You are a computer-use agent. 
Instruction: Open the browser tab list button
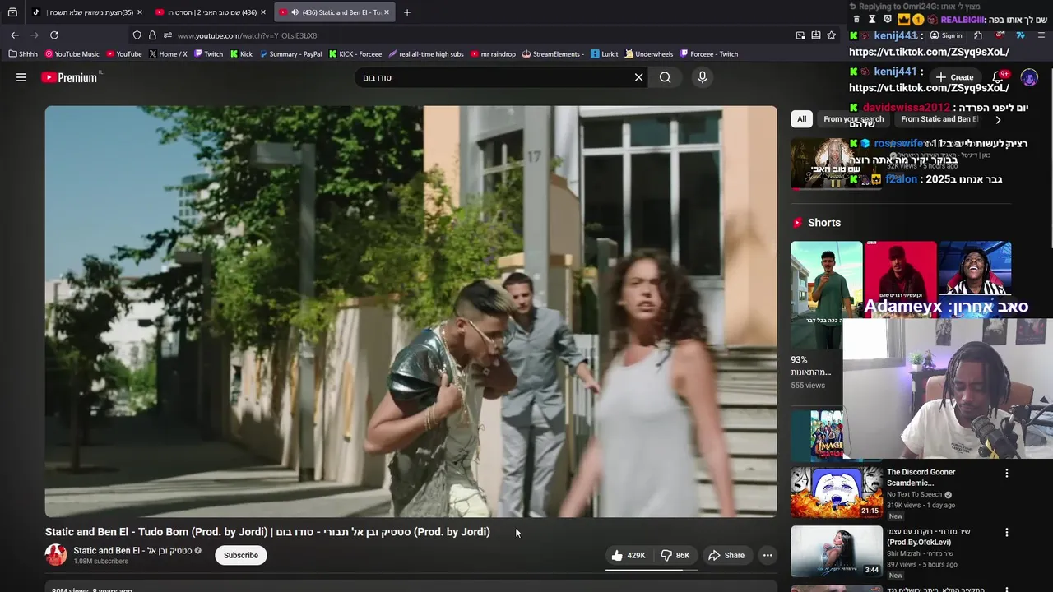click(x=12, y=12)
